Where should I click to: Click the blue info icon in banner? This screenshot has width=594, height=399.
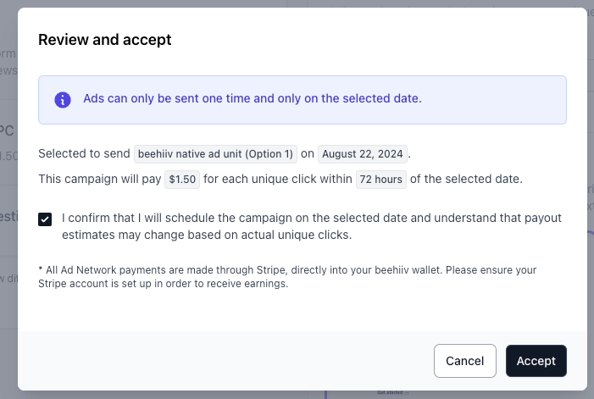tap(63, 100)
